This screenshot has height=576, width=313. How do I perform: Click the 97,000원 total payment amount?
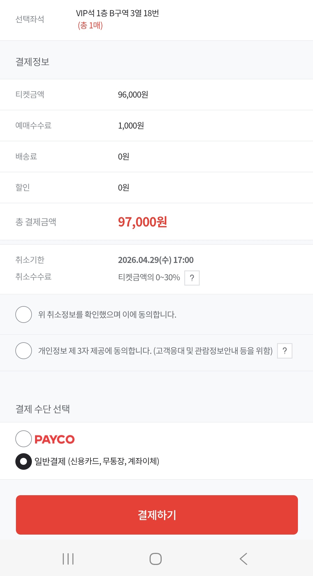tap(142, 222)
